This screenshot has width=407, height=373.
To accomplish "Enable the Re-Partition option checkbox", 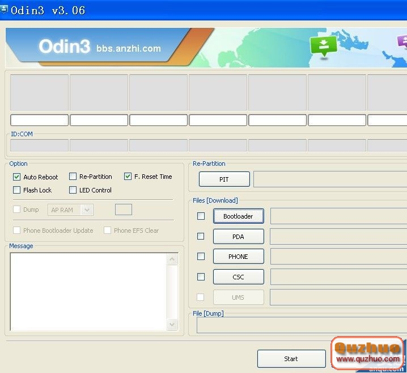I will coord(73,177).
